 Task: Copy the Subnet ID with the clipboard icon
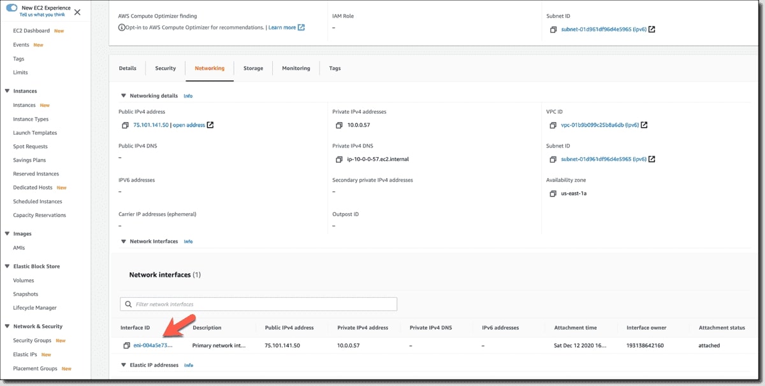coord(552,159)
